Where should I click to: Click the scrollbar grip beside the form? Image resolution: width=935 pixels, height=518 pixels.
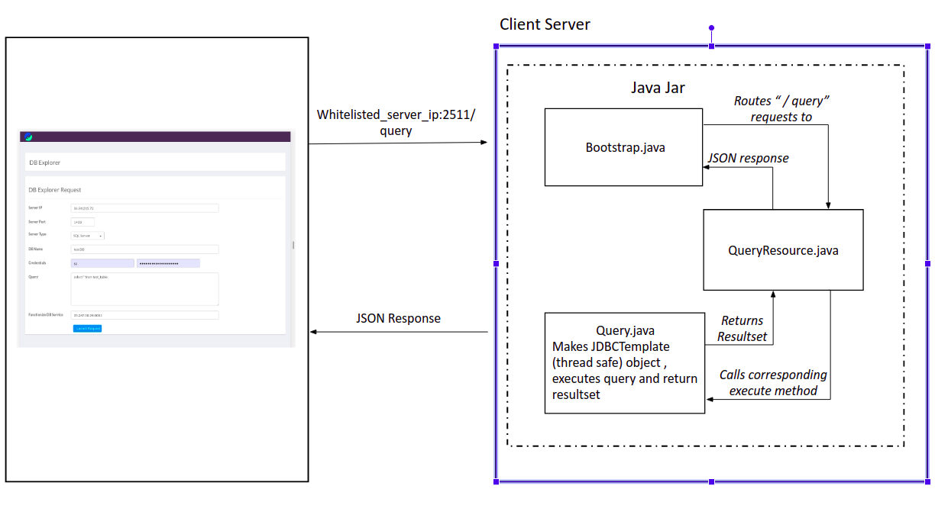(293, 245)
